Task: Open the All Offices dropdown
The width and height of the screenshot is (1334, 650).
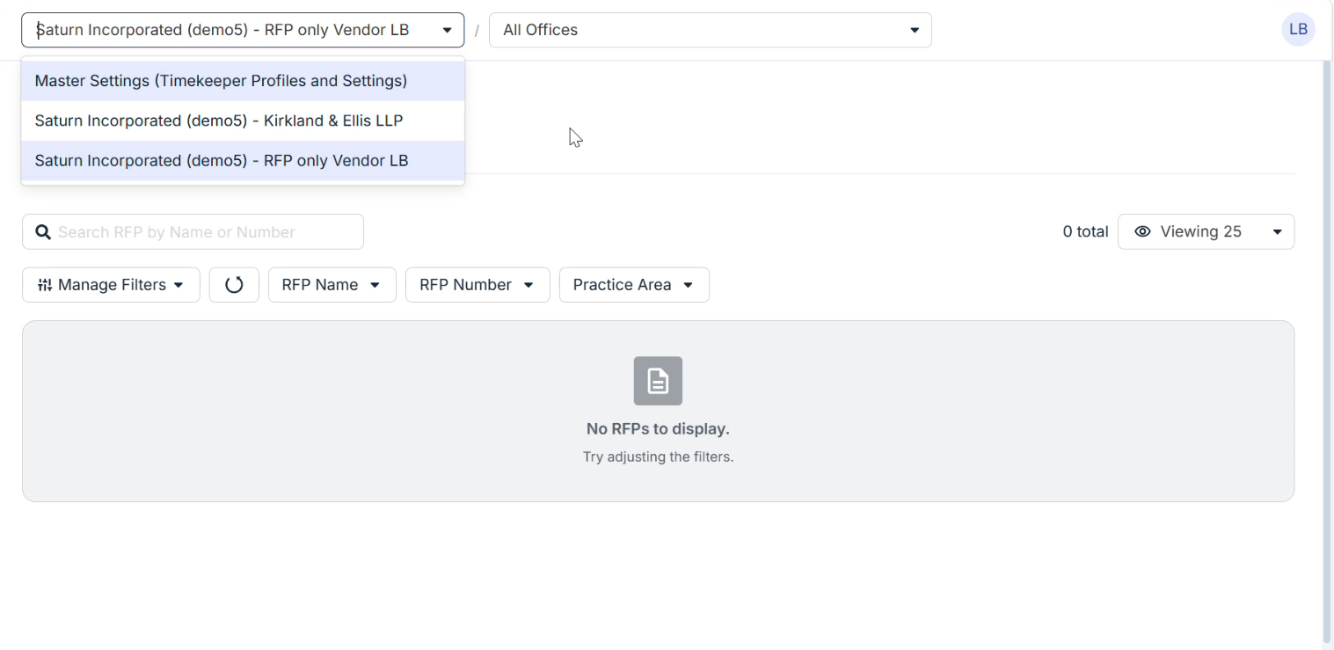Action: [x=711, y=30]
